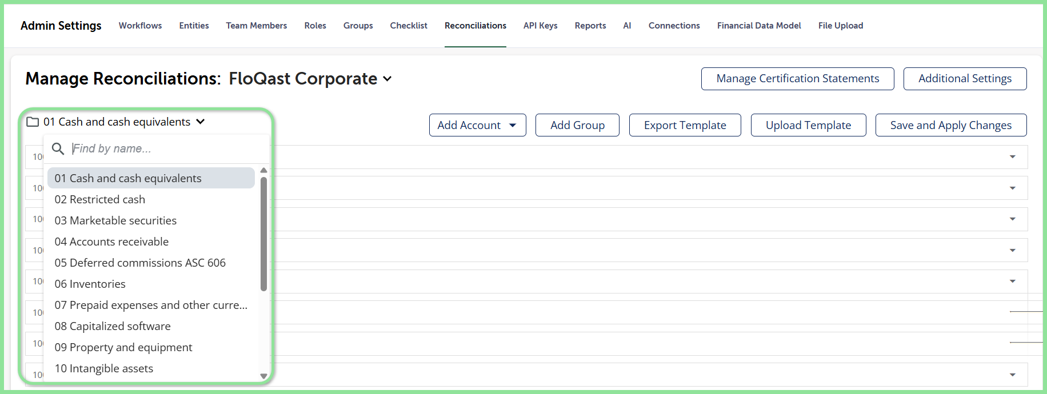Go to the Reports tab
The width and height of the screenshot is (1047, 394).
coord(590,26)
